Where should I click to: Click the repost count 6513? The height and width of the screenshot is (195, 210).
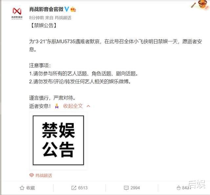point(83,188)
